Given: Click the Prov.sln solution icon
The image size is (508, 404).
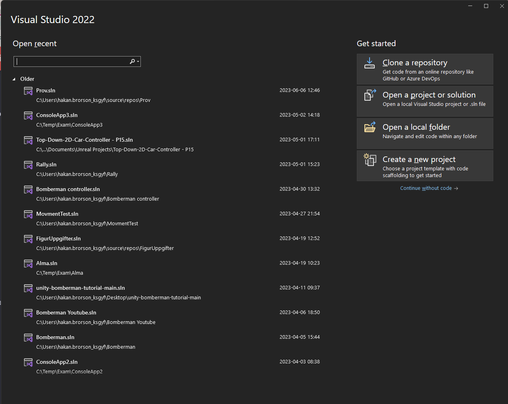Looking at the screenshot, I should pos(28,91).
